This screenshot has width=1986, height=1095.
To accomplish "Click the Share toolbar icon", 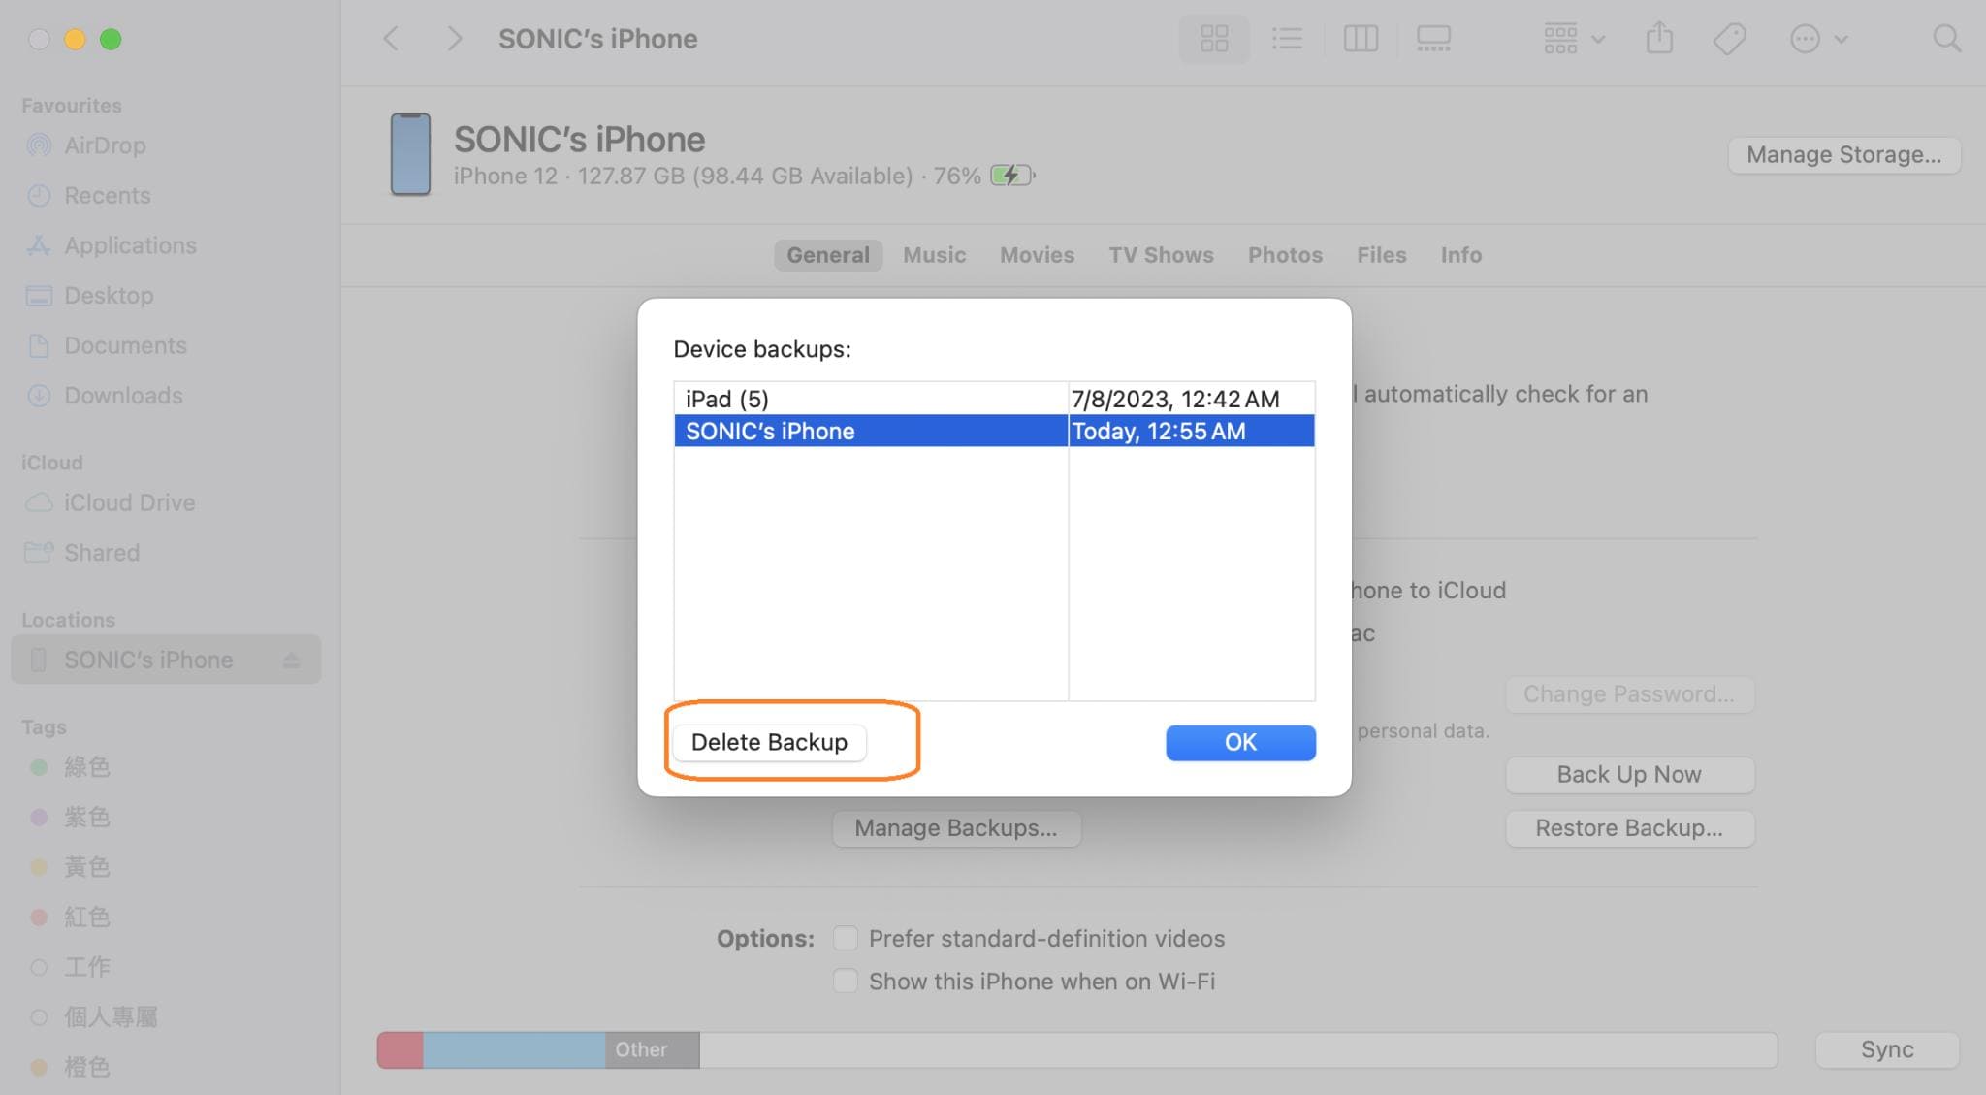I will 1659,39.
